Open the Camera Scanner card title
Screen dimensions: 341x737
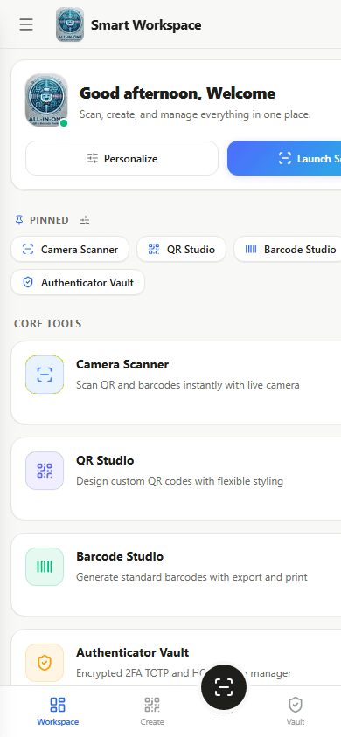tap(122, 364)
